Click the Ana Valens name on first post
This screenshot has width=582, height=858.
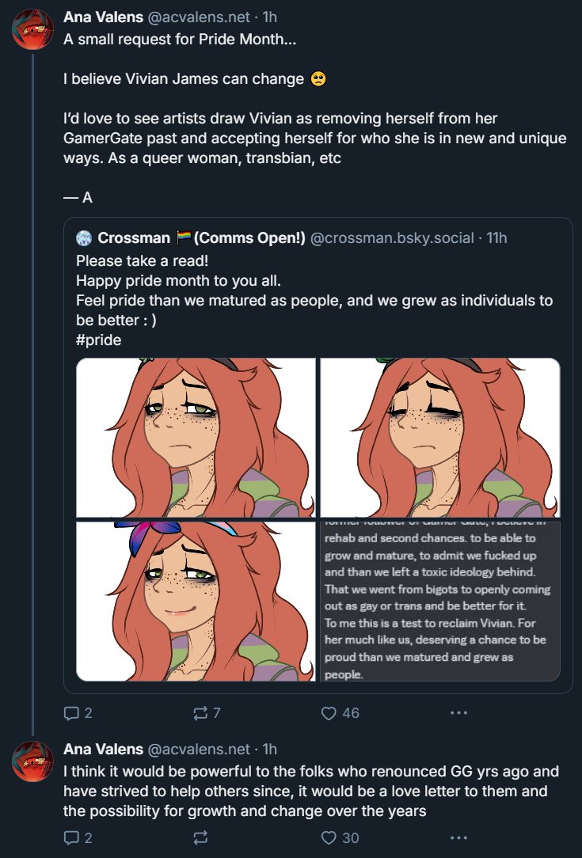tap(103, 17)
